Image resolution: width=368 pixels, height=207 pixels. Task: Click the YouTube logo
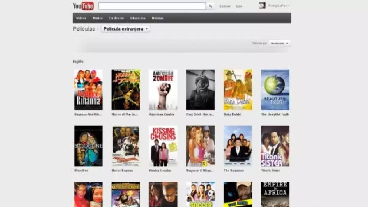click(83, 6)
